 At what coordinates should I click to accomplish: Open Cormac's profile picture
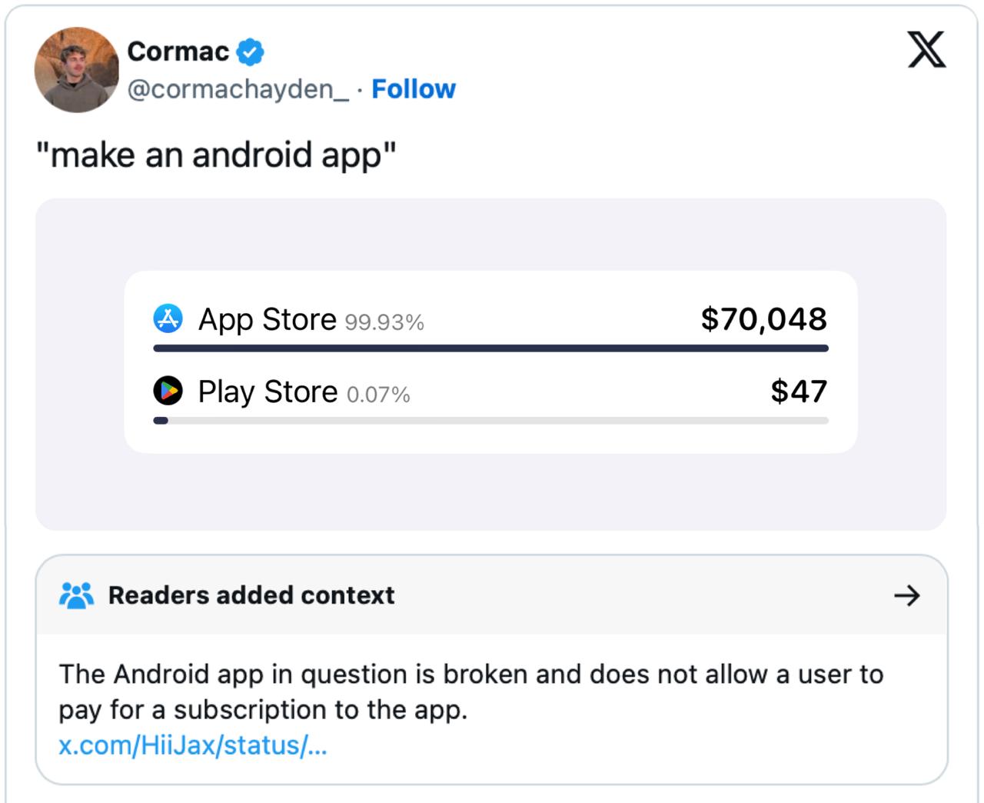(x=77, y=70)
